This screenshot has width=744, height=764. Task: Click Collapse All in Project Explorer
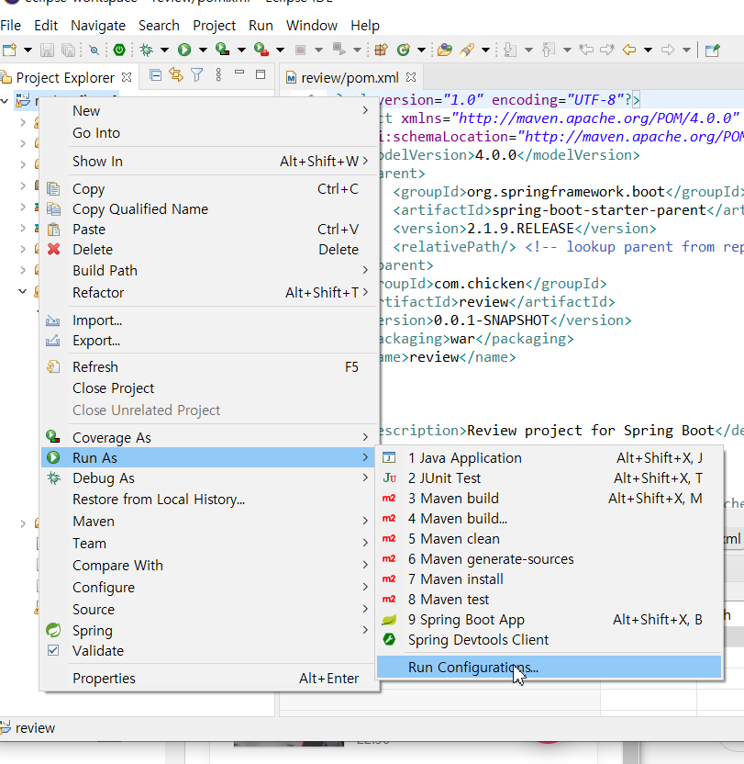pyautogui.click(x=155, y=75)
